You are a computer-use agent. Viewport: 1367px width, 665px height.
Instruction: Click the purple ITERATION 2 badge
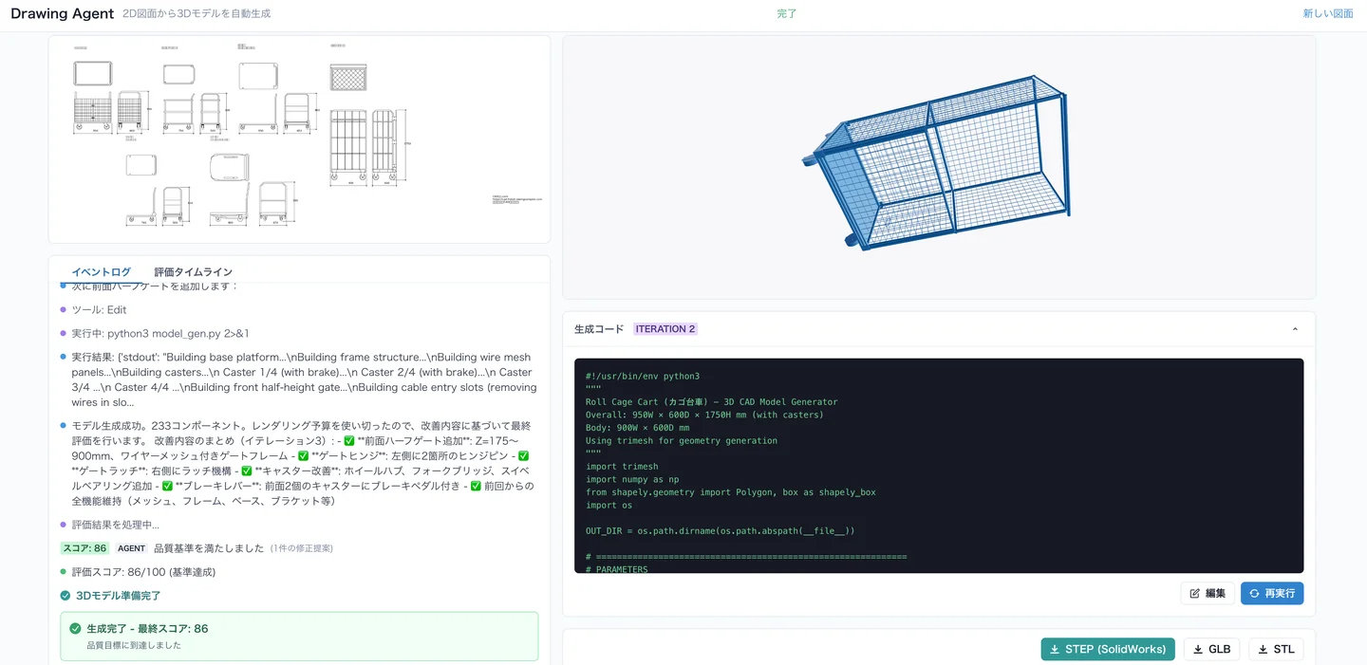pos(665,328)
